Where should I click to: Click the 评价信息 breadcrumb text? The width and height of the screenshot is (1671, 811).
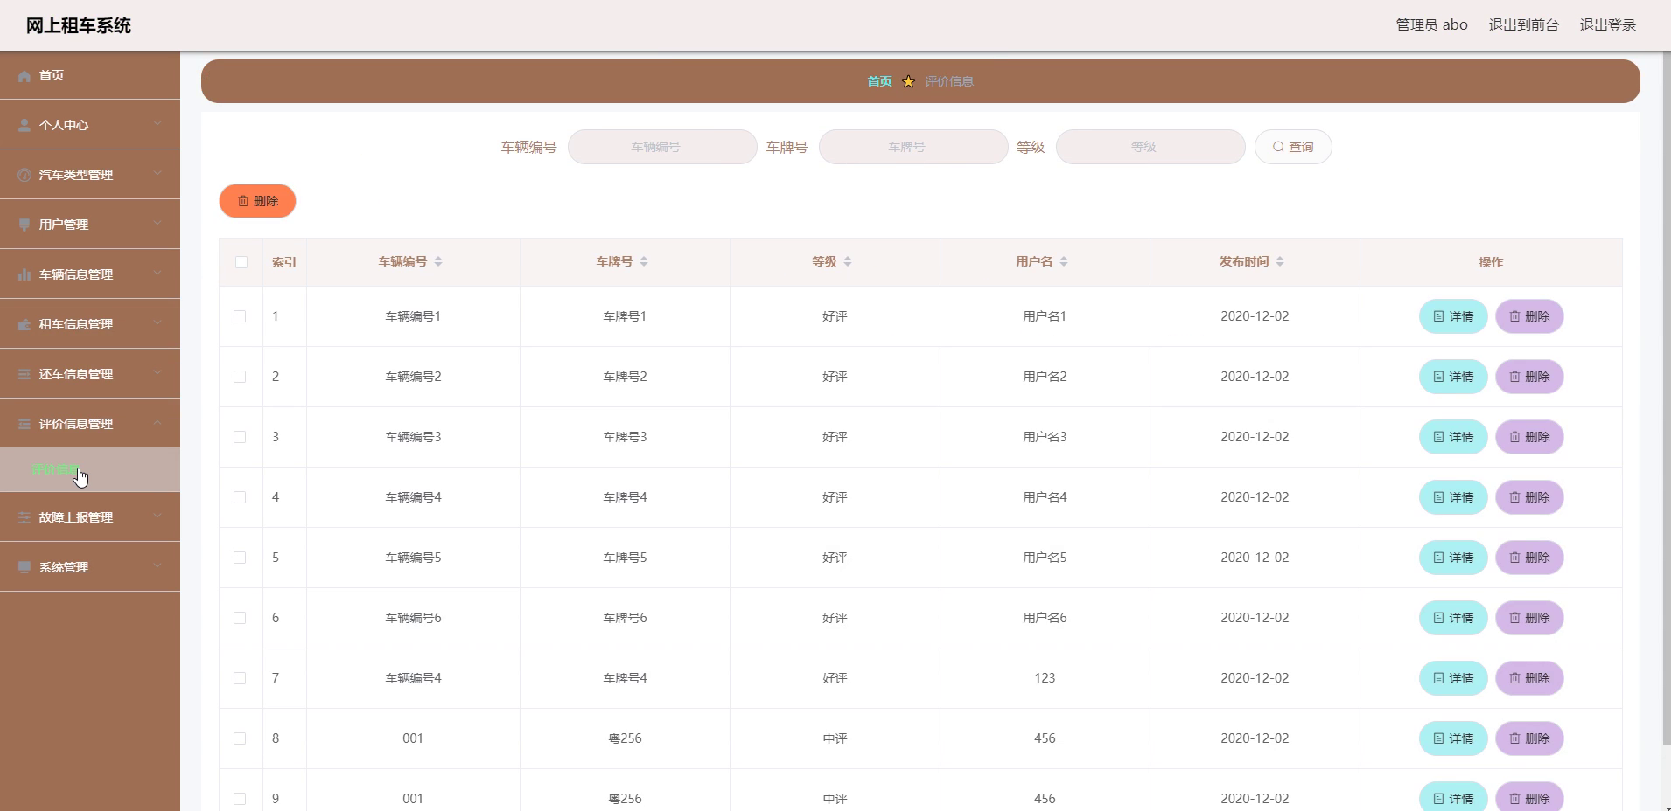(x=949, y=81)
